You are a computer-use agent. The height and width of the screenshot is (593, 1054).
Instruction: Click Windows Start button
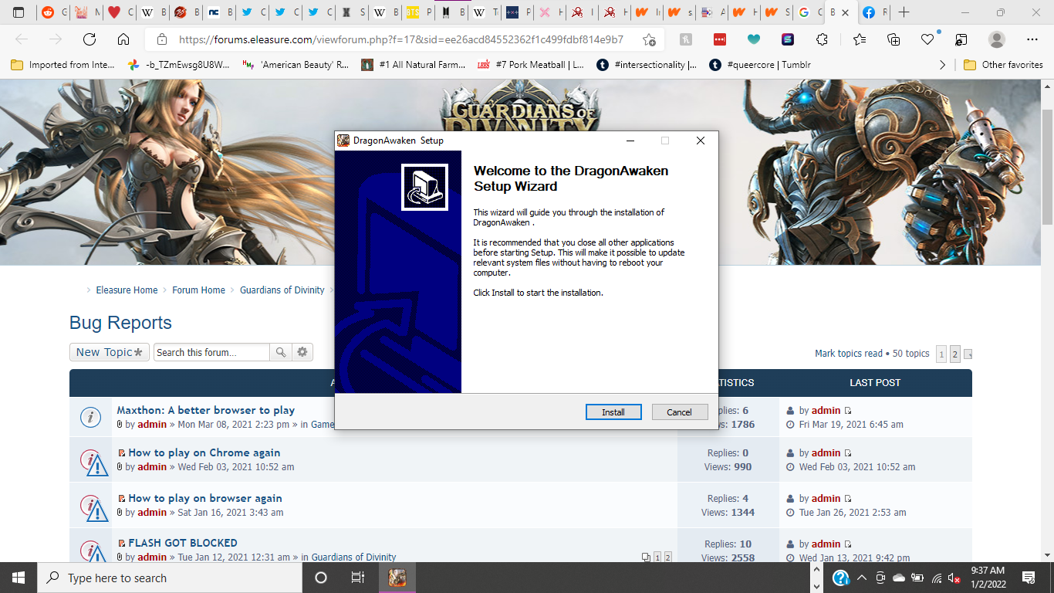(x=19, y=578)
